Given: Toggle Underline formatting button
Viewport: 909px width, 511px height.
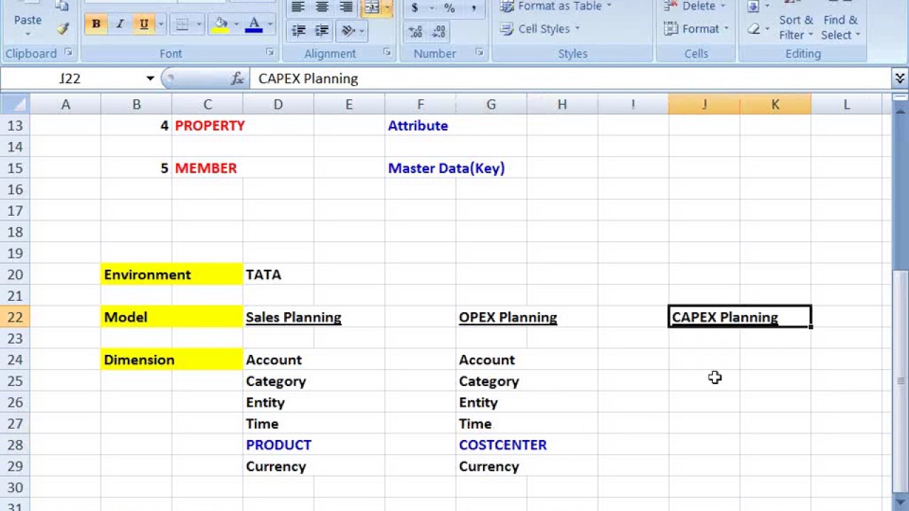Looking at the screenshot, I should [x=144, y=24].
